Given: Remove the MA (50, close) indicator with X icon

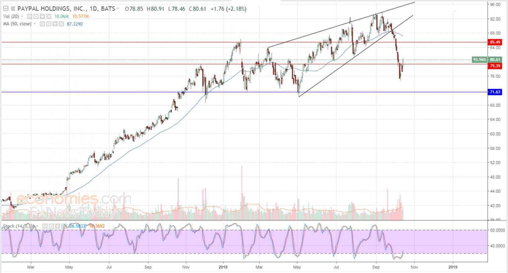Looking at the screenshot, I should (x=61, y=24).
